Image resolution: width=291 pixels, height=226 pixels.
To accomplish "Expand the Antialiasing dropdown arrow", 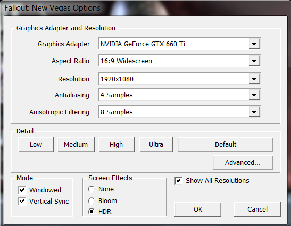I will point(254,95).
